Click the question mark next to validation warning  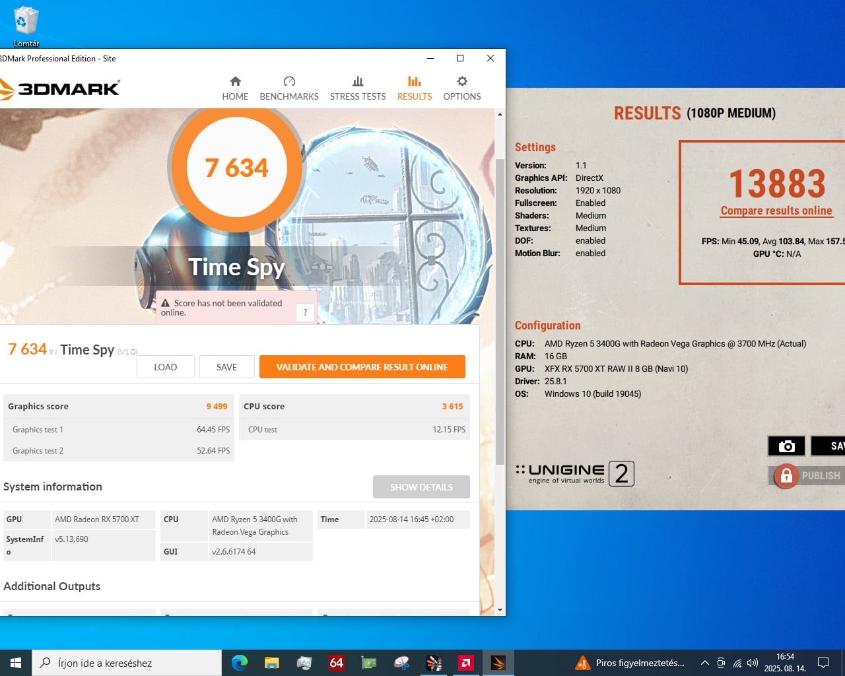click(305, 312)
